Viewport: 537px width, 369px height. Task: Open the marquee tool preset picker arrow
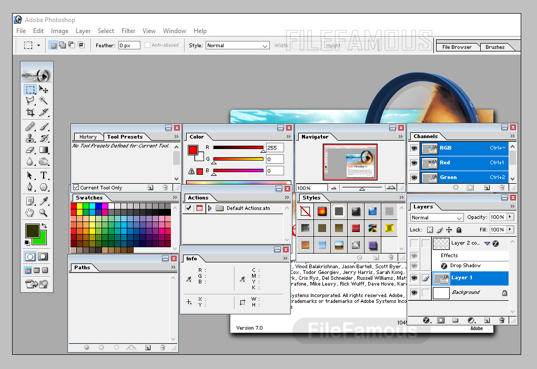coord(38,45)
